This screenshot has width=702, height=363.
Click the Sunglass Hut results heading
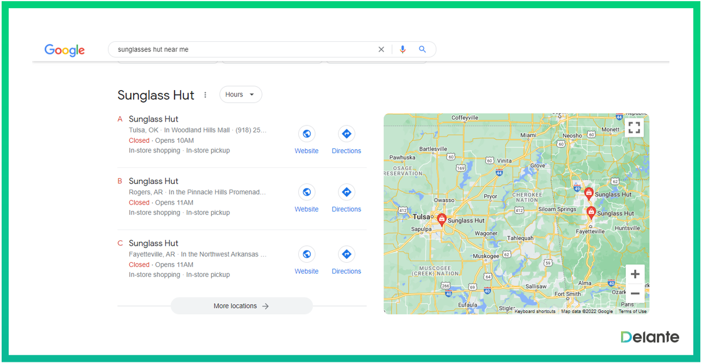click(x=156, y=95)
